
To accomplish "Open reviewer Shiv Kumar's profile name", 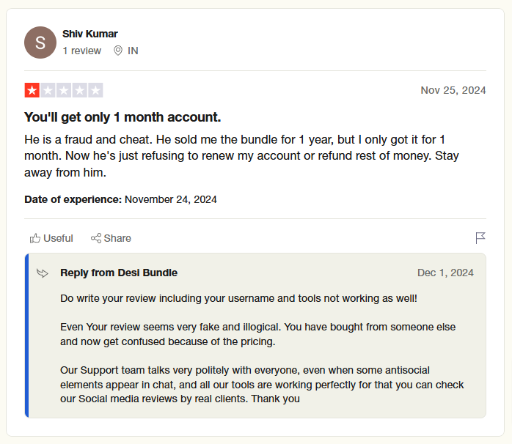I will pyautogui.click(x=89, y=34).
